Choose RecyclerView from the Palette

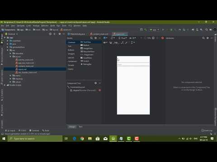87,51
